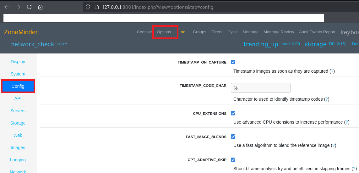The height and width of the screenshot is (173, 359).
Task: Disable the FAST_IMAGE_BLENDS checkbox
Action: [x=233, y=137]
